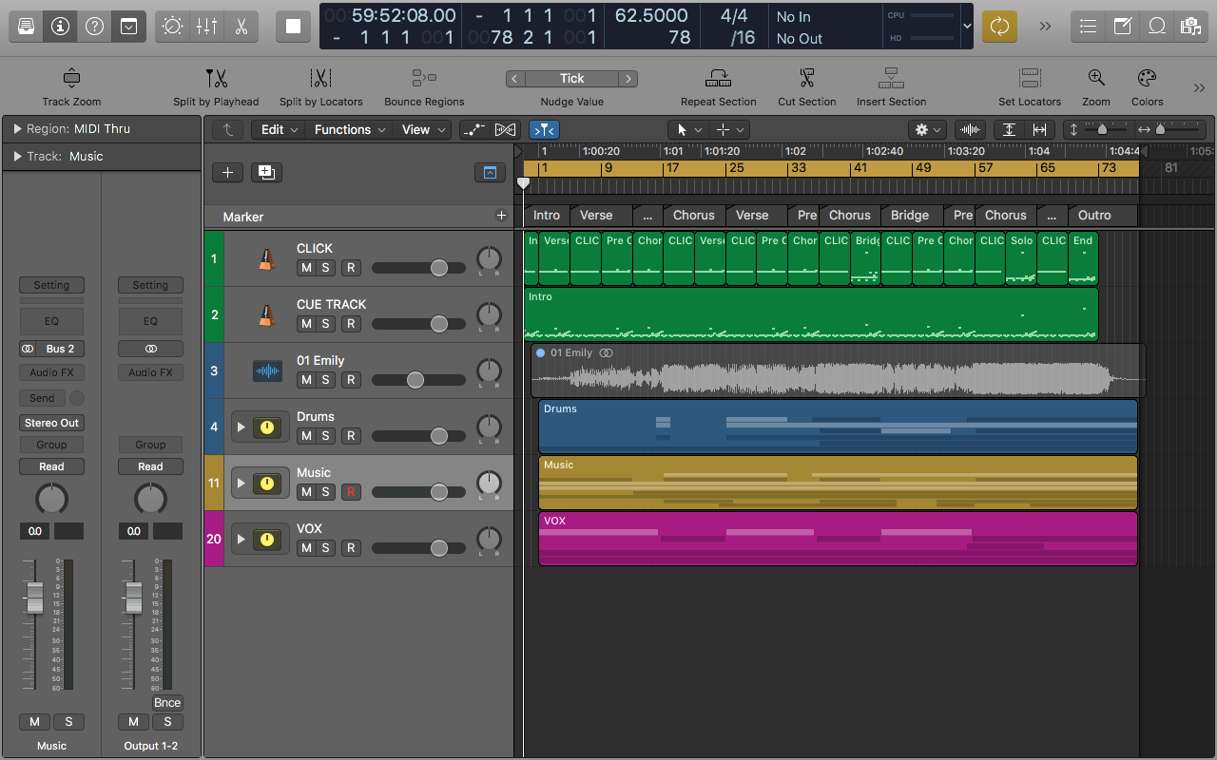Solo the 01 Emily track

click(326, 380)
